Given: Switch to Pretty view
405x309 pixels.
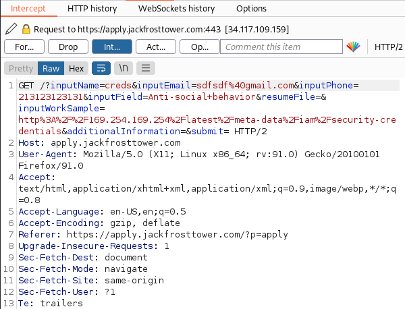Looking at the screenshot, I should tap(20, 69).
